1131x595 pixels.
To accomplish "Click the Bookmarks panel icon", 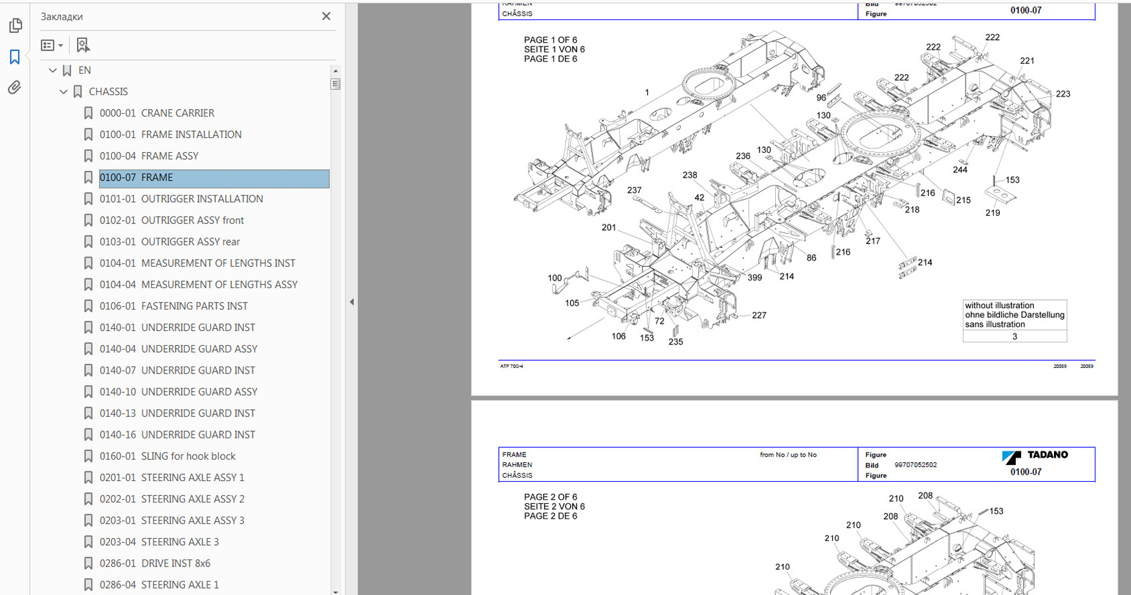I will tap(15, 57).
